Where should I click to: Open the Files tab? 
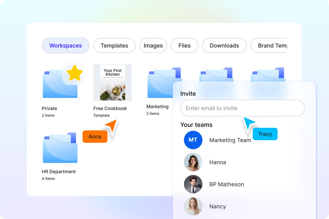click(184, 45)
